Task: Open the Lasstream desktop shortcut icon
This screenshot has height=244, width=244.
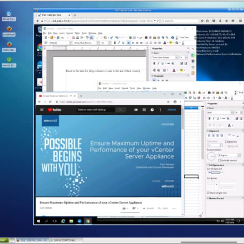Action: [9, 31]
